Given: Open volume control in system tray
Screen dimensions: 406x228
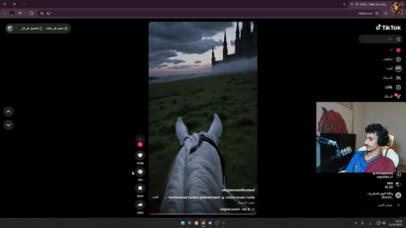Looking at the screenshot, I should (383, 223).
